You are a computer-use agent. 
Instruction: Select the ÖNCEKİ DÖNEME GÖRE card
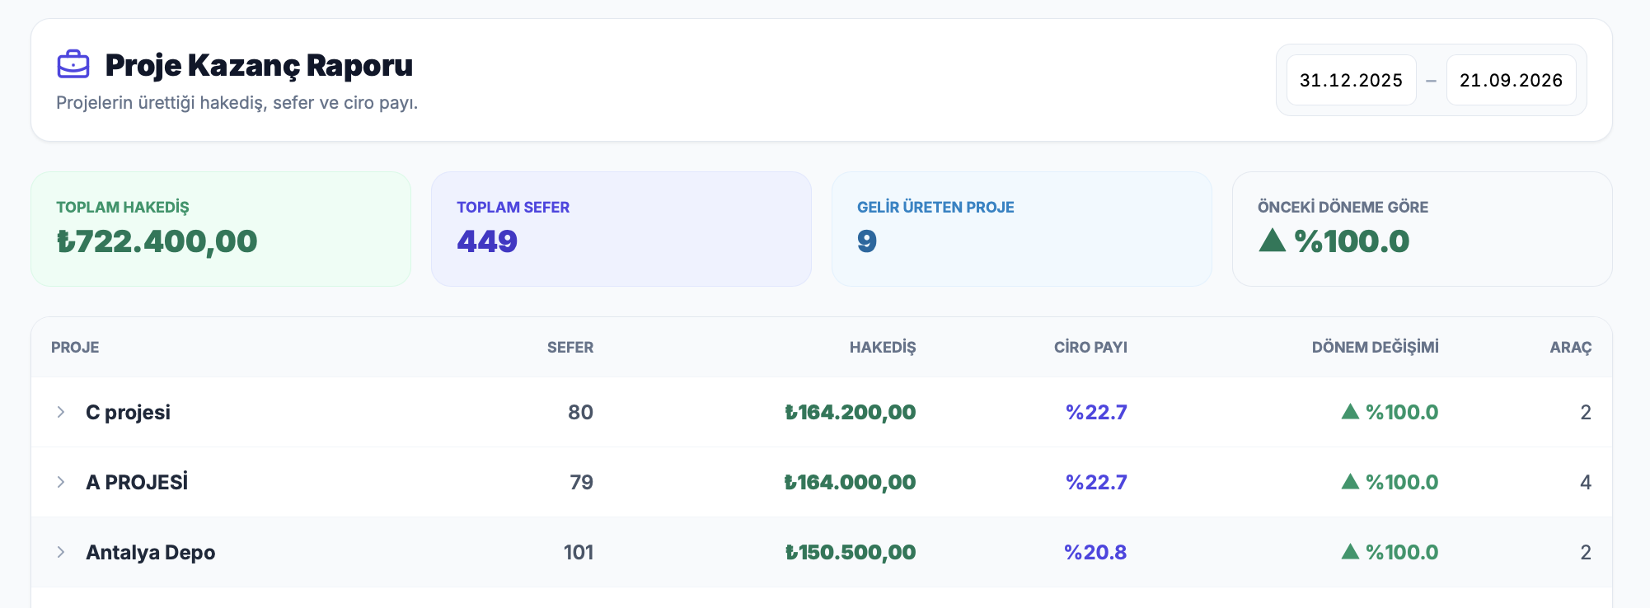click(x=1423, y=229)
